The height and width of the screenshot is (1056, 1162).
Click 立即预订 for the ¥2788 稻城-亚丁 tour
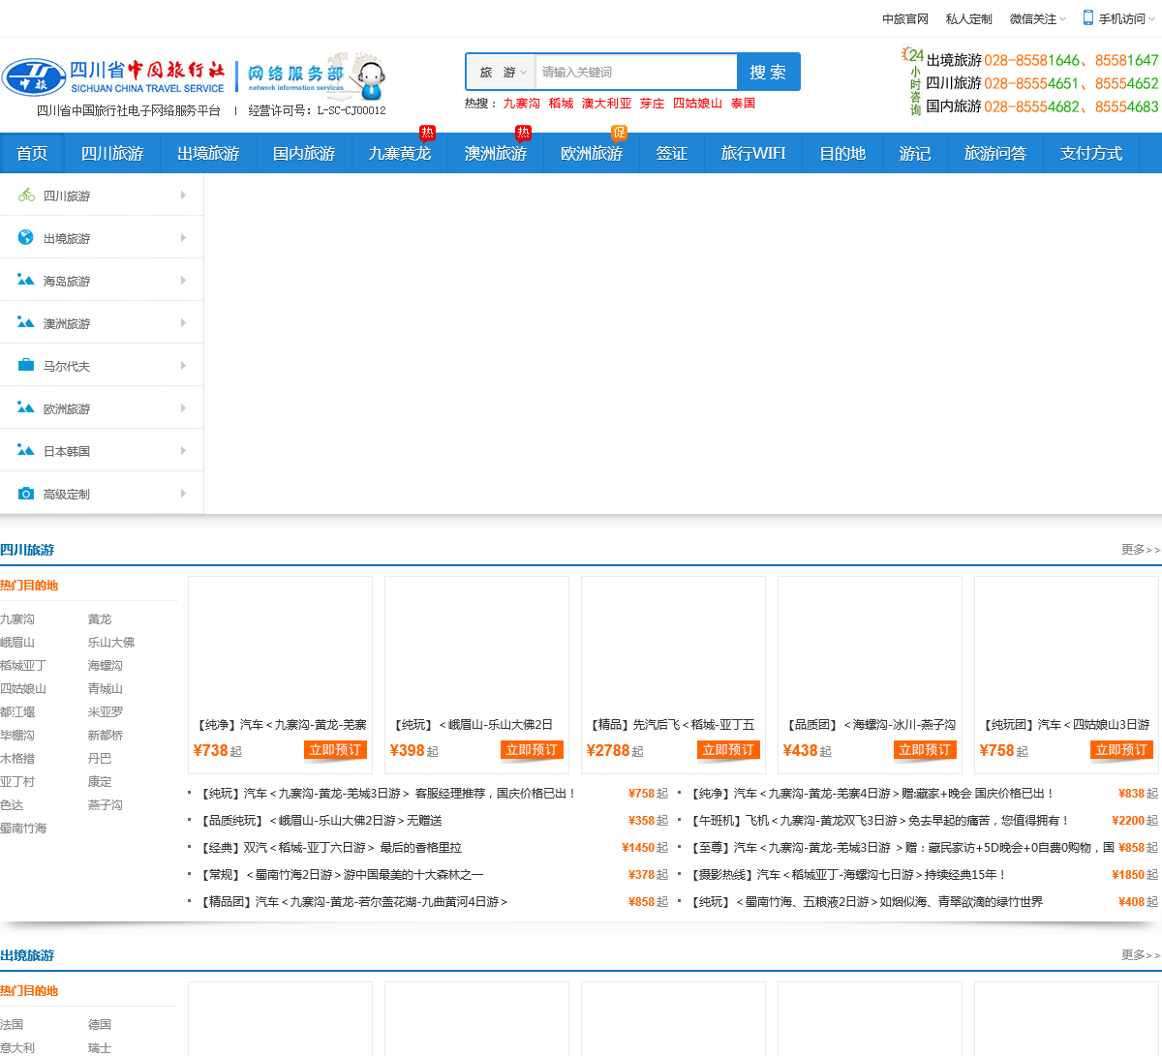728,750
